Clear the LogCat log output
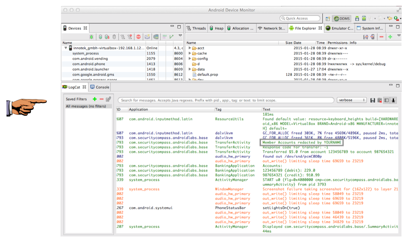This screenshot has height=242, width=405. click(x=380, y=100)
